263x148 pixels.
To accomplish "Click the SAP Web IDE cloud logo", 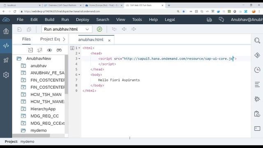I will (x=6, y=20).
